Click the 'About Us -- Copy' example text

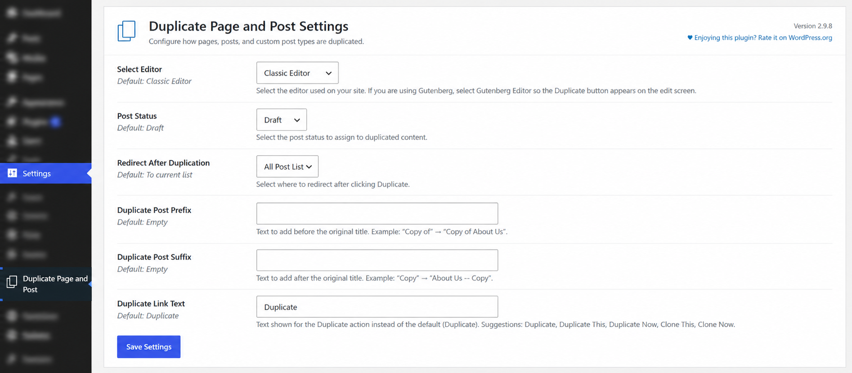coord(461,278)
